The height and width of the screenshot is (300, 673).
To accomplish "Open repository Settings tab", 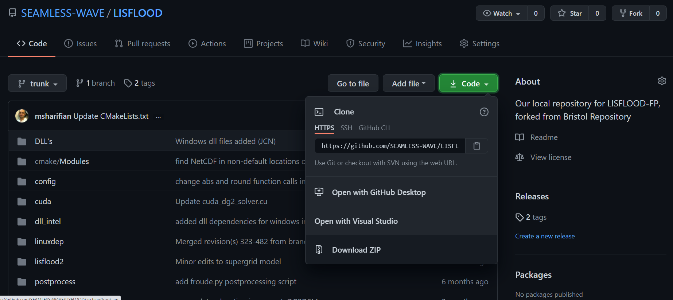I will click(x=479, y=43).
